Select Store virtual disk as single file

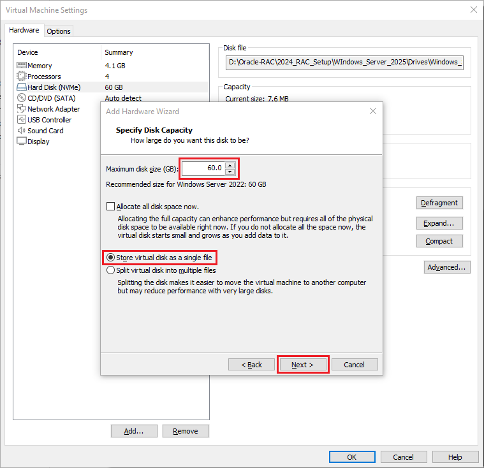tap(111, 258)
